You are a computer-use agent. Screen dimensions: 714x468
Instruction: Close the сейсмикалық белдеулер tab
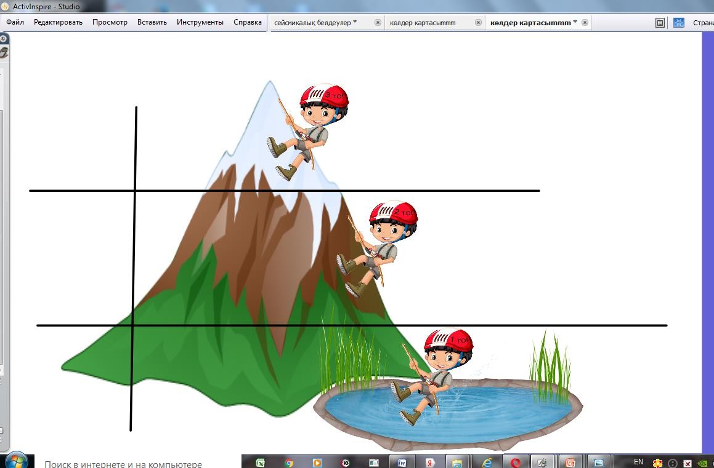click(378, 22)
